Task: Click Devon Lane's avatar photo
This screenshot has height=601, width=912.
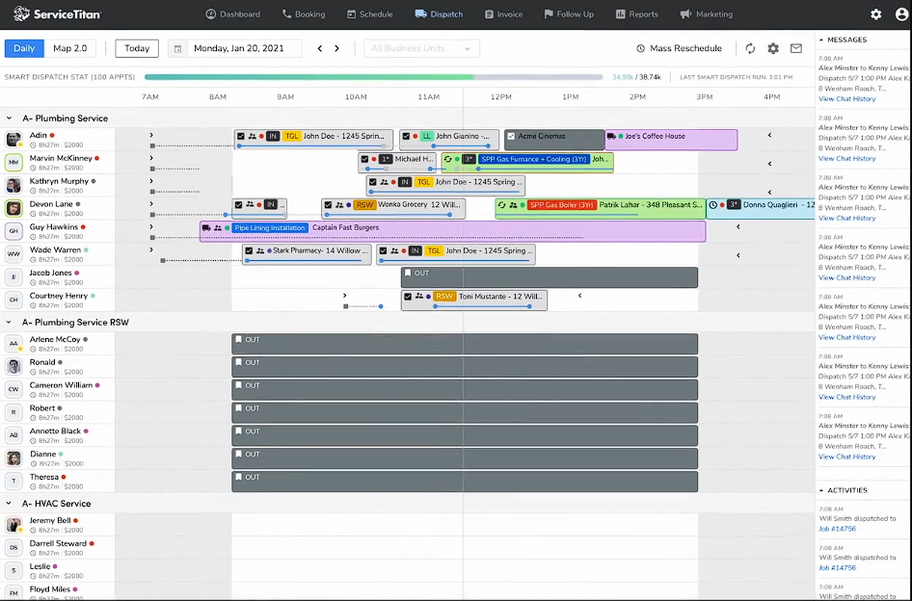Action: tap(13, 208)
